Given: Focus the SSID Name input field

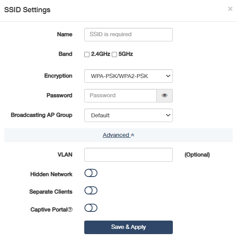Looking at the screenshot, I should coord(128,35).
